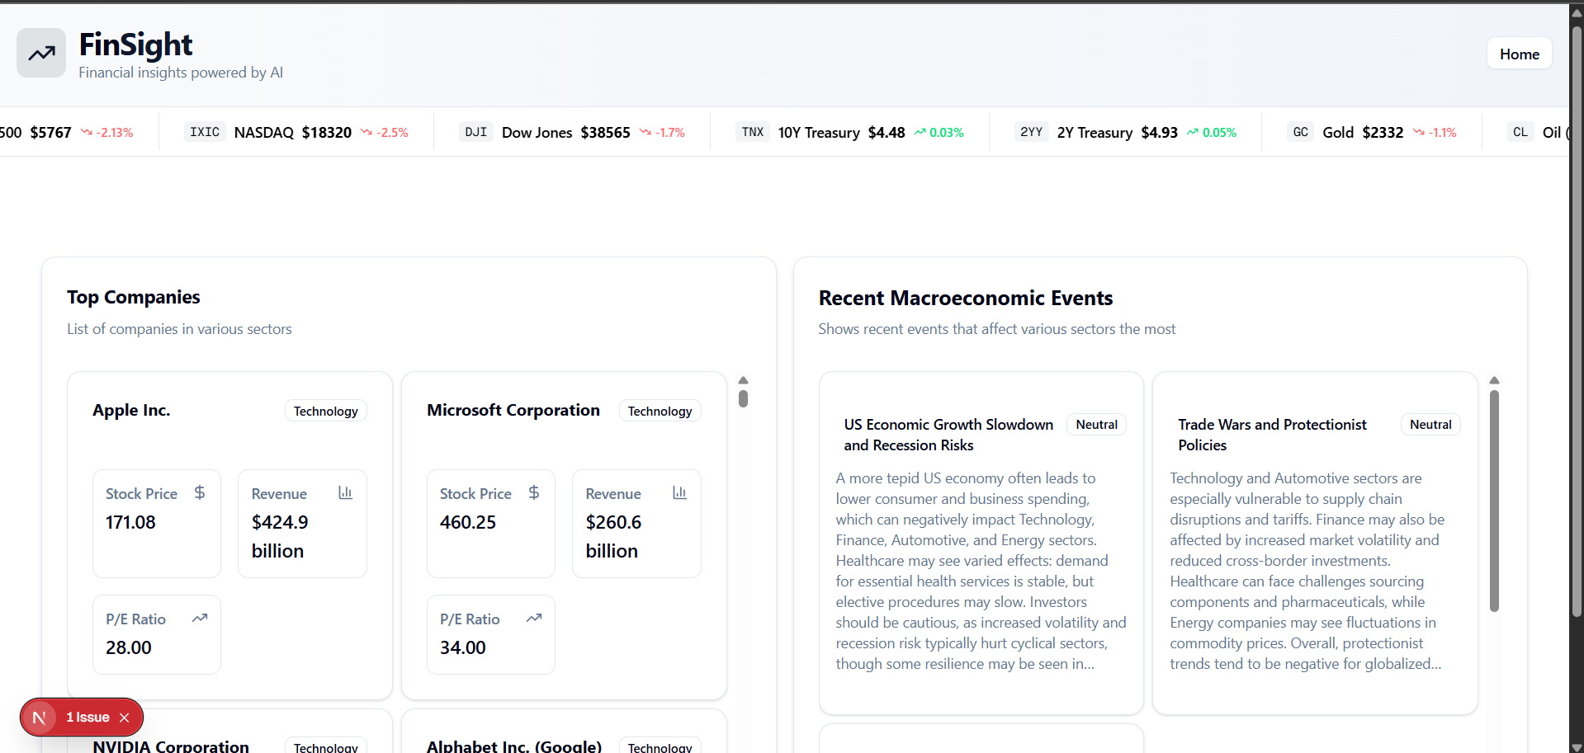Click the NASDAQ downward trend icon
1584x753 pixels.
point(366,132)
